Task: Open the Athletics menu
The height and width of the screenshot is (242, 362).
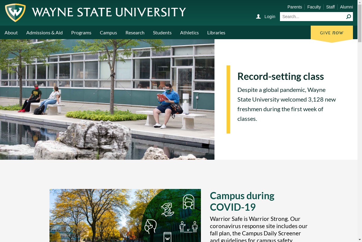Action: (x=189, y=33)
